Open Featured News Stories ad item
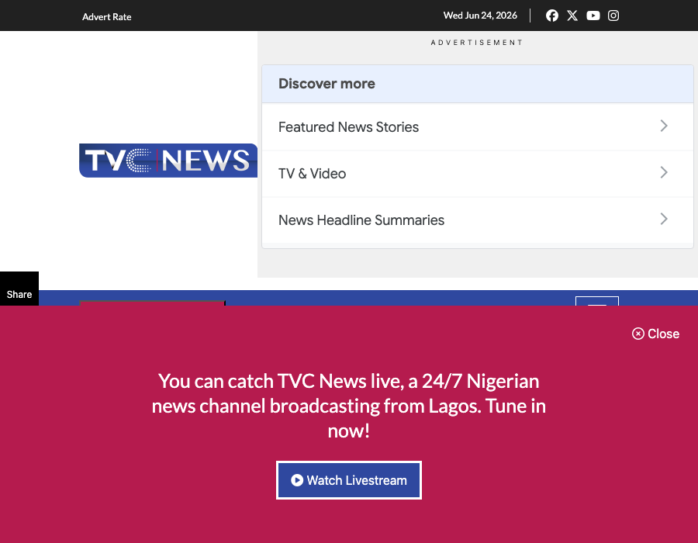698x543 pixels. [x=478, y=127]
